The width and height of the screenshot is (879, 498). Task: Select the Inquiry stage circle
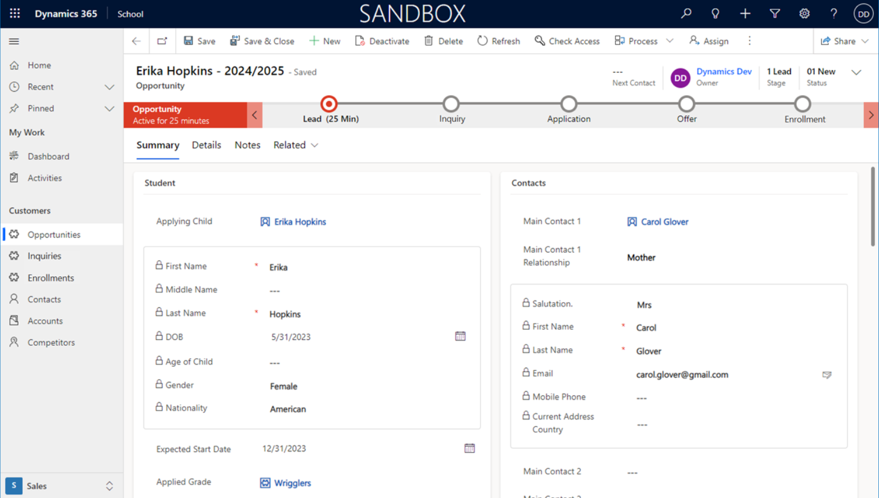pos(451,104)
